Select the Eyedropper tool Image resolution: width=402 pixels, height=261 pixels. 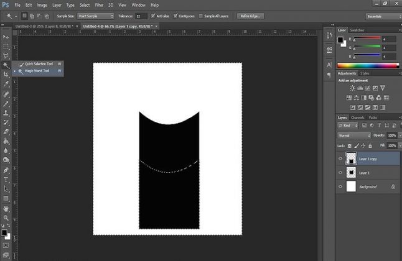(x=6, y=84)
